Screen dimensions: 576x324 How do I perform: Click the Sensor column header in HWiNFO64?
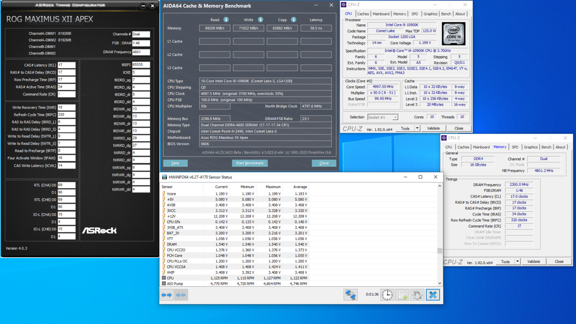point(167,187)
